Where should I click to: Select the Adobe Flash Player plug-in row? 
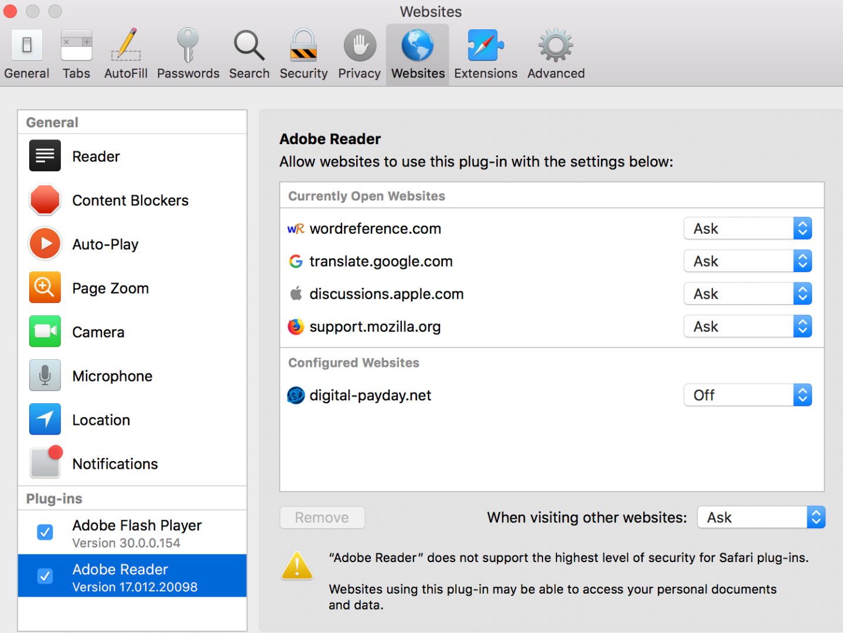pos(132,532)
